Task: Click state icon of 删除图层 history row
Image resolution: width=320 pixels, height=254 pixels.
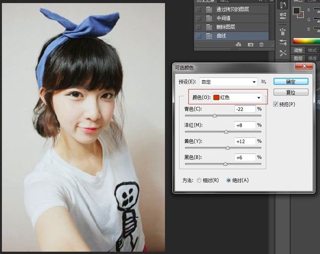Action: tap(209, 27)
